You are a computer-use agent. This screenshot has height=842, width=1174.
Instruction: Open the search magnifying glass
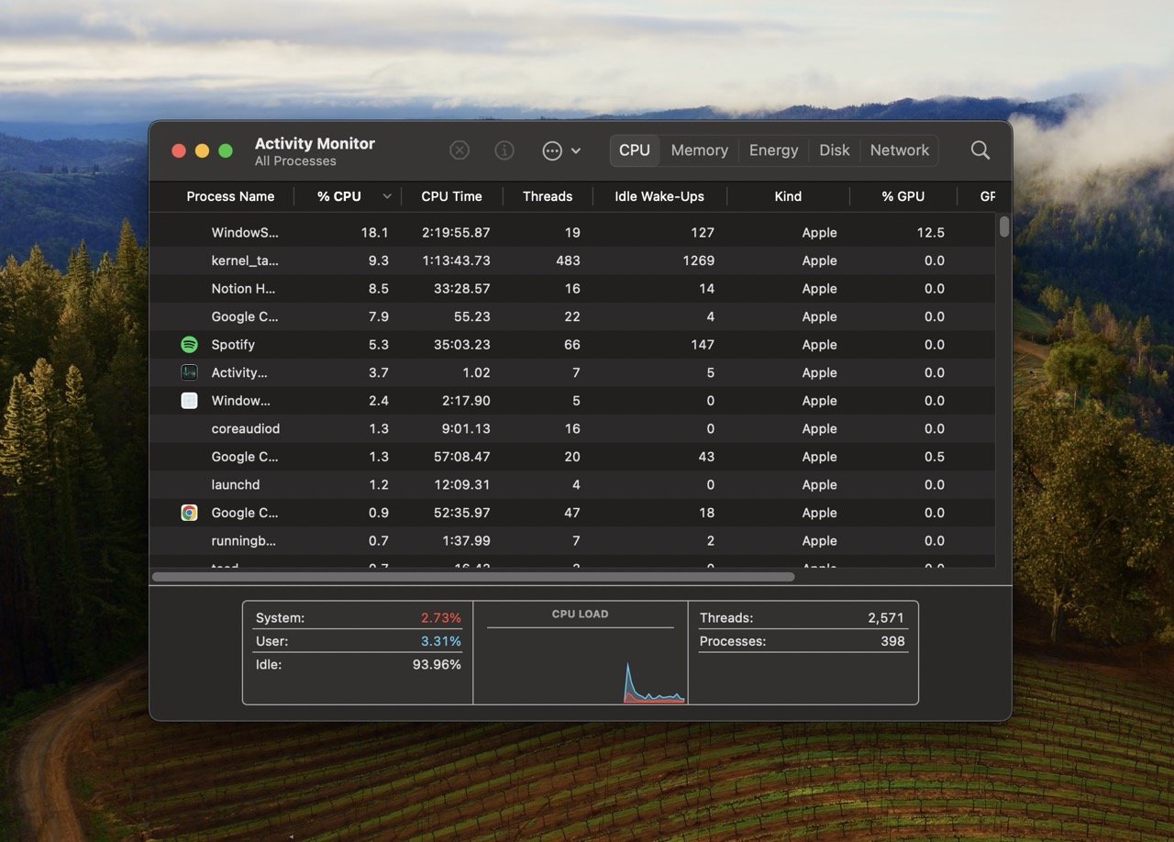(980, 150)
